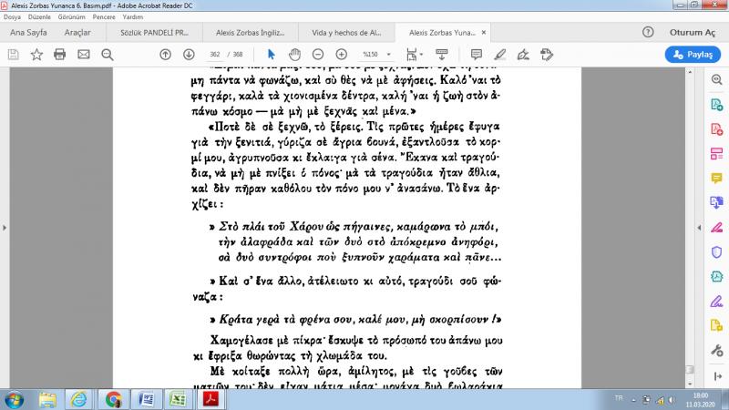This screenshot has width=729, height=410.
Task: Open help question mark icon
Action: [648, 32]
